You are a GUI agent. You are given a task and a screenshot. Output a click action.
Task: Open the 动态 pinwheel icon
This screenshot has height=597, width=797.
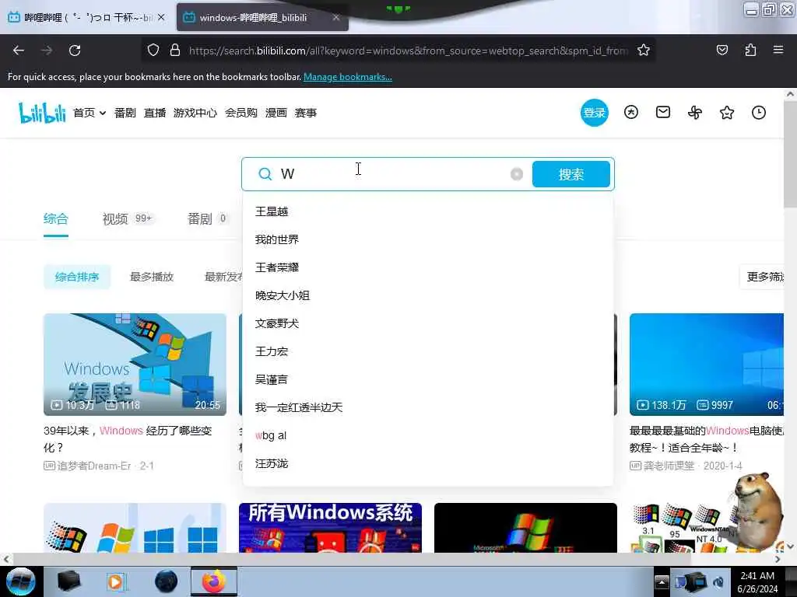point(695,112)
